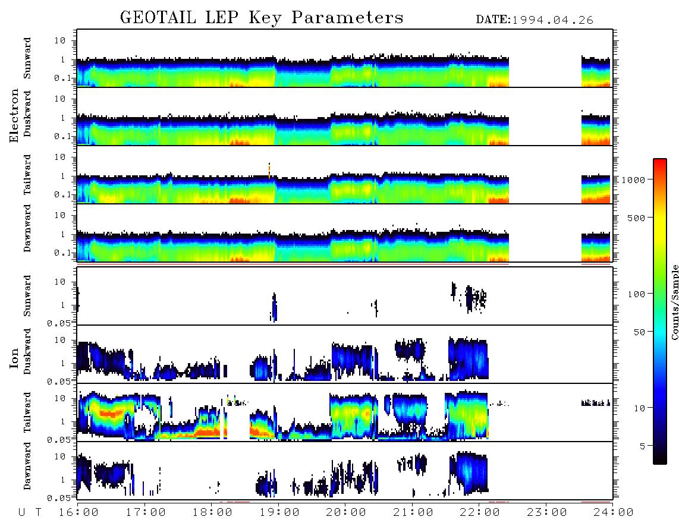Select the "16:00" time tick label

[79, 513]
